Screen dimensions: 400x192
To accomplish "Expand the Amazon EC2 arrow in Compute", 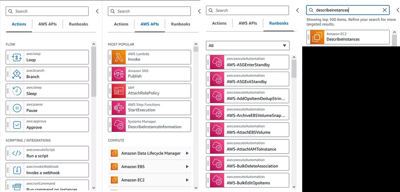I will [x=187, y=180].
